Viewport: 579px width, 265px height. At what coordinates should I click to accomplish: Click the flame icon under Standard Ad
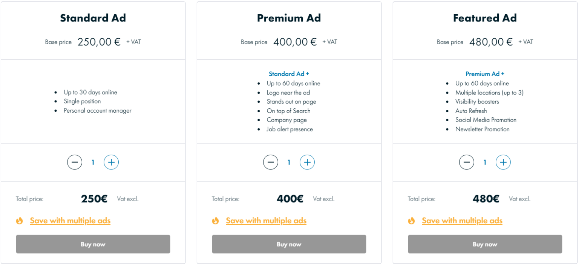click(20, 221)
